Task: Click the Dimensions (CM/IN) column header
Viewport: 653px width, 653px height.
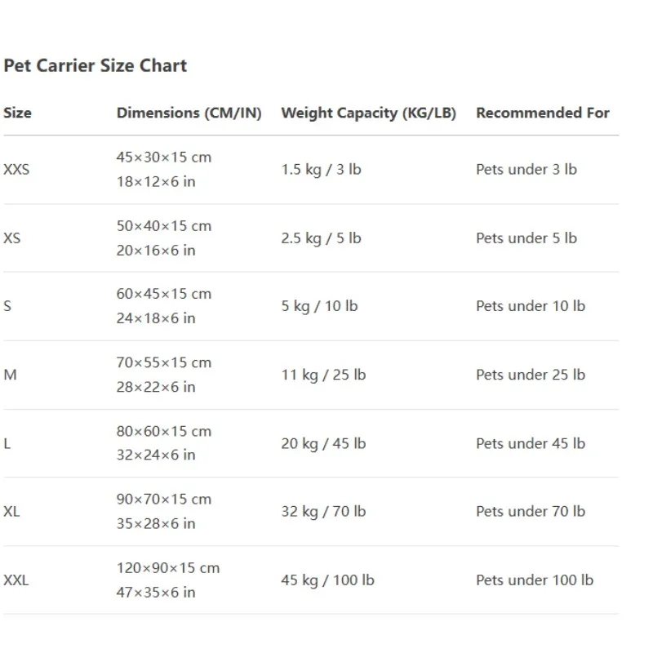Action: click(x=189, y=113)
